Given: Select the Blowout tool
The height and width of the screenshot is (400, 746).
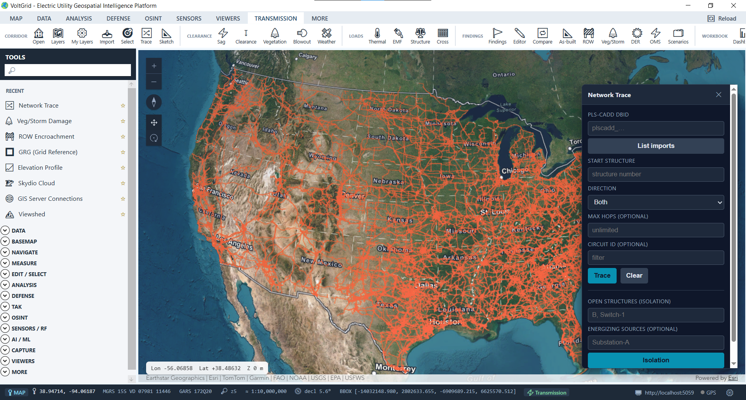Looking at the screenshot, I should (x=302, y=36).
